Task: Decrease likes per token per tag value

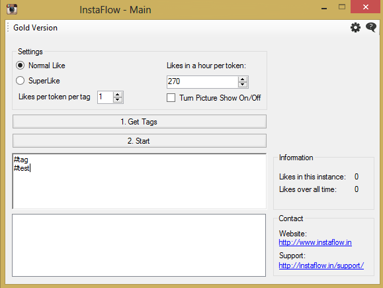Action: click(x=118, y=100)
